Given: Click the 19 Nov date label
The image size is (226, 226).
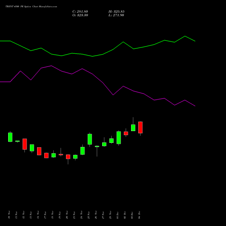Looking at the screenshot, I should pos(60,215).
